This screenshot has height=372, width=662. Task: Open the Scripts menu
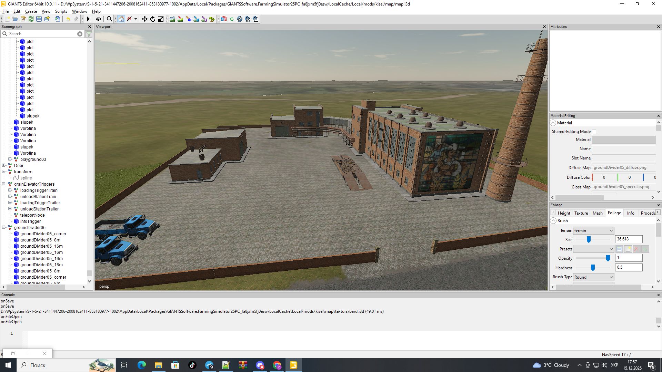pos(61,11)
